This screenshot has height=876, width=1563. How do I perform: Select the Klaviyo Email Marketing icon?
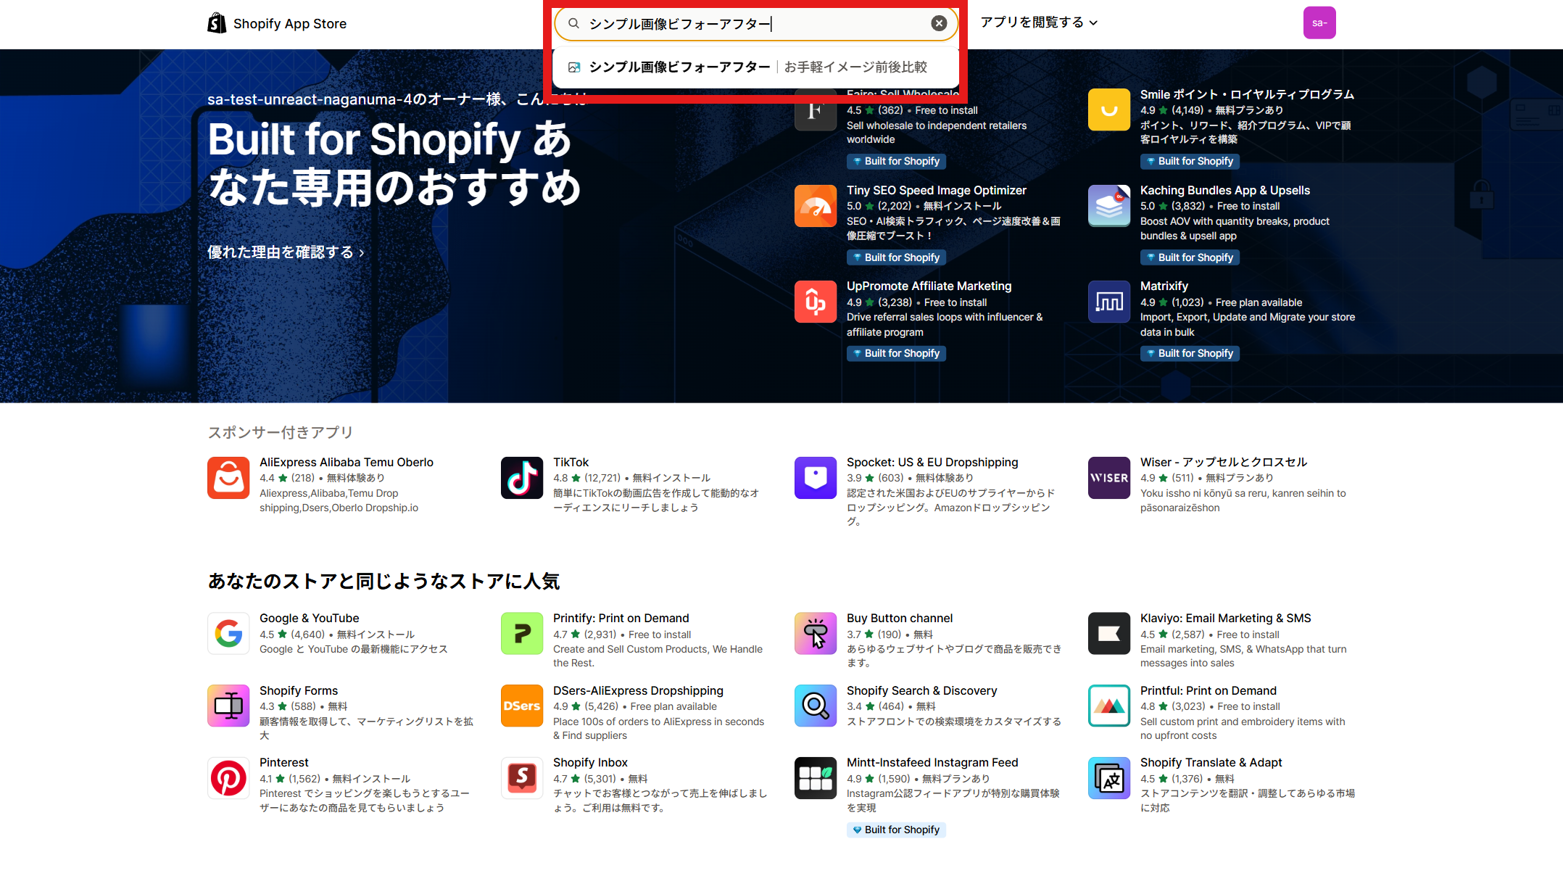pyautogui.click(x=1108, y=633)
